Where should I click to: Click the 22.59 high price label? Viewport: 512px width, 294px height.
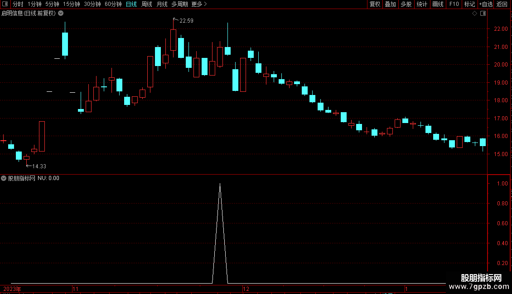coord(186,21)
